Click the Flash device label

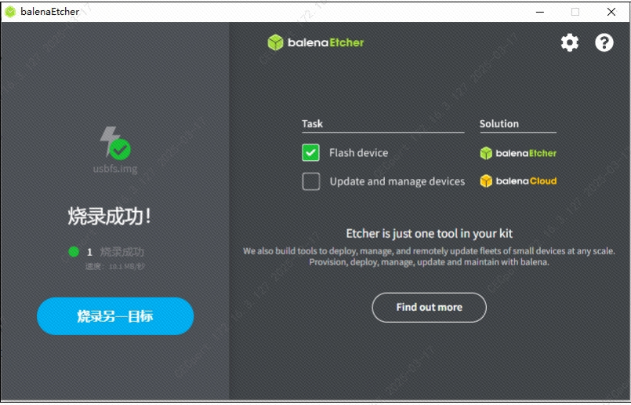click(358, 153)
